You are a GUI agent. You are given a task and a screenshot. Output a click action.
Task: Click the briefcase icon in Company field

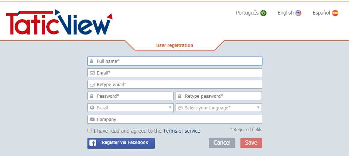click(x=92, y=120)
